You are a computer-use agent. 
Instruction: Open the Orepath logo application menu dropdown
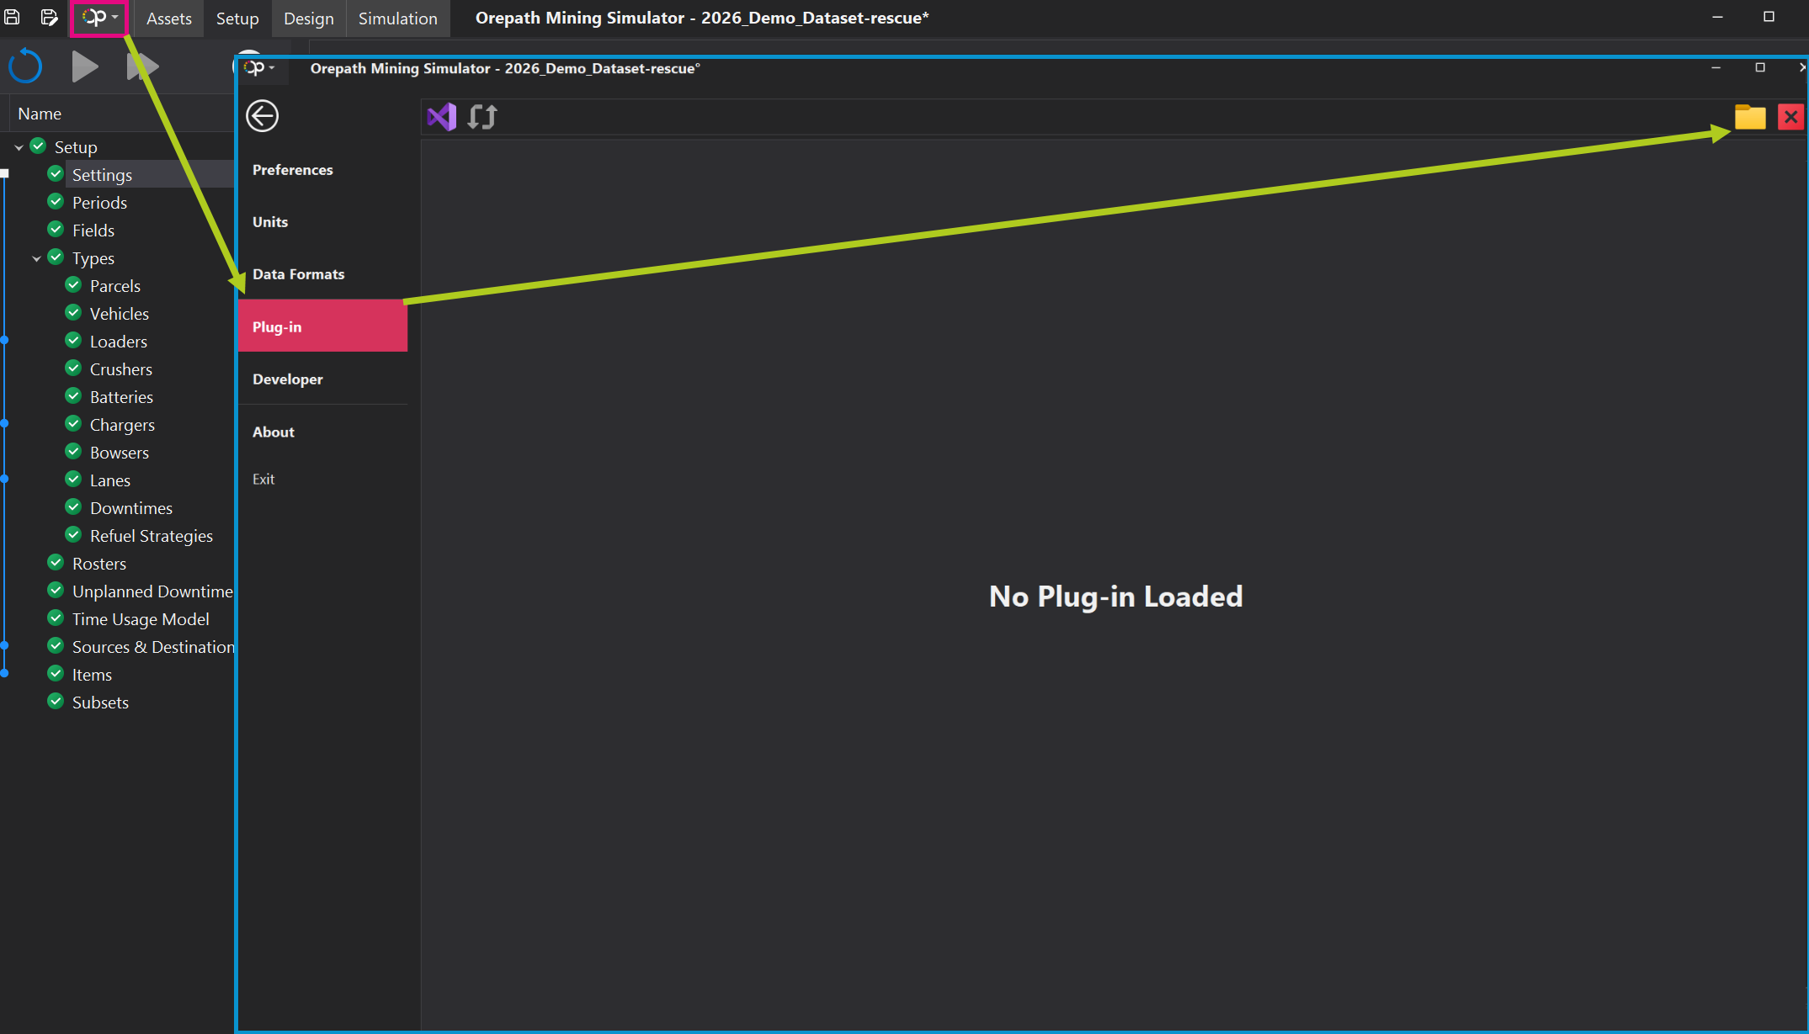(x=99, y=18)
